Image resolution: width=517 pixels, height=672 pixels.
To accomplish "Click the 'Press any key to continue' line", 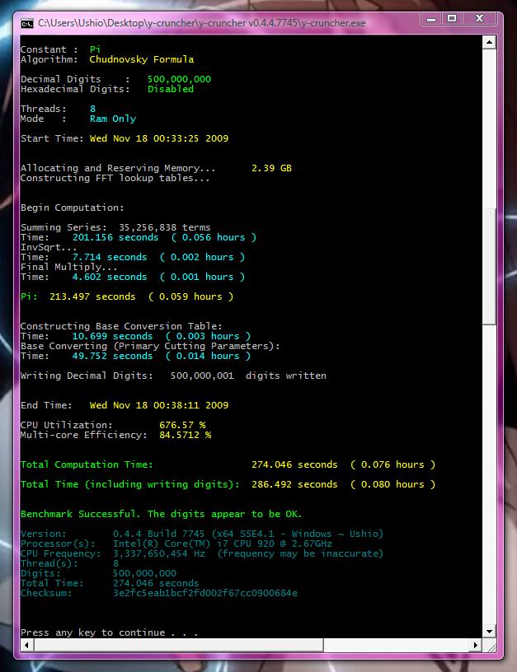I will pyautogui.click(x=109, y=632).
